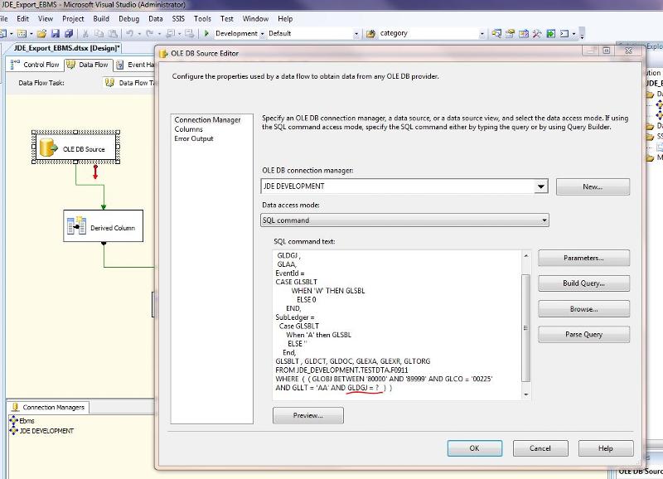Image resolution: width=663 pixels, height=479 pixels.
Task: Select Connection Manager page in editor list
Action: point(207,120)
